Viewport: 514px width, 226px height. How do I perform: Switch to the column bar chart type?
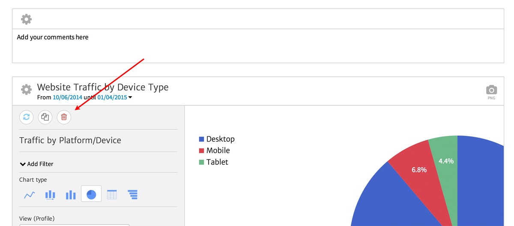pyautogui.click(x=71, y=195)
